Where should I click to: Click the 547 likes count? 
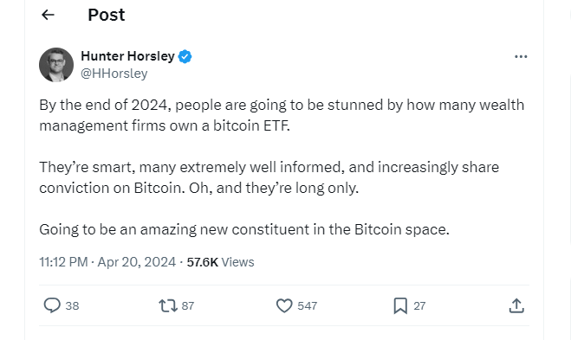[x=307, y=305]
